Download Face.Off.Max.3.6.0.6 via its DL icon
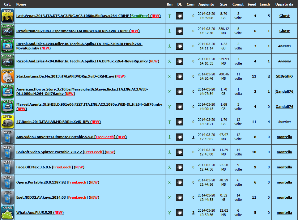The image size is (298, 220). (179, 167)
